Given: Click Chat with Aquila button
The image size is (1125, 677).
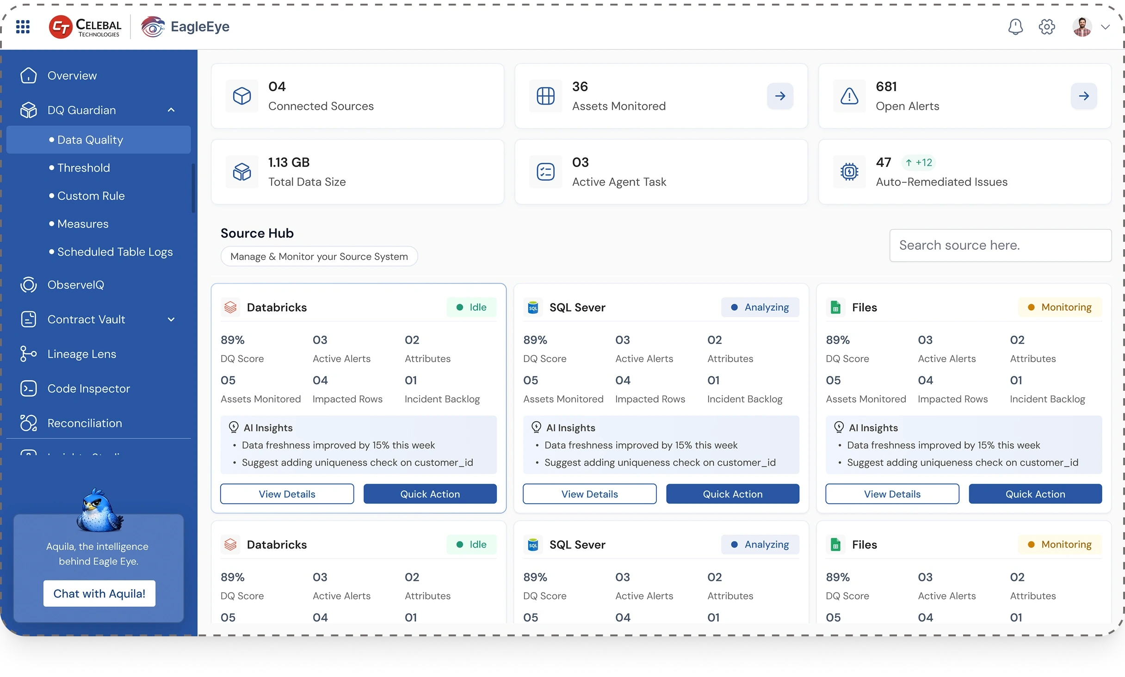Looking at the screenshot, I should point(99,593).
